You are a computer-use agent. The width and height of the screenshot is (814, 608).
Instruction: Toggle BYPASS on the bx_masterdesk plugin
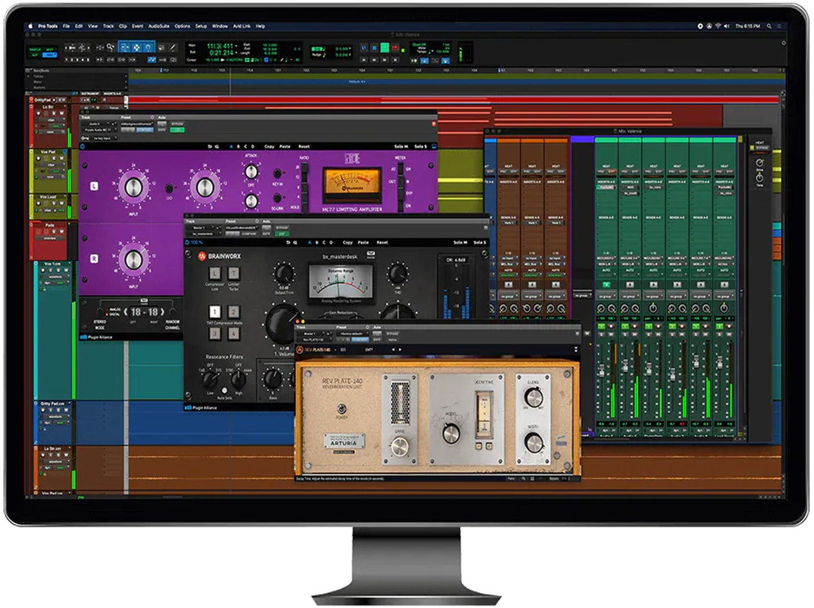[282, 227]
